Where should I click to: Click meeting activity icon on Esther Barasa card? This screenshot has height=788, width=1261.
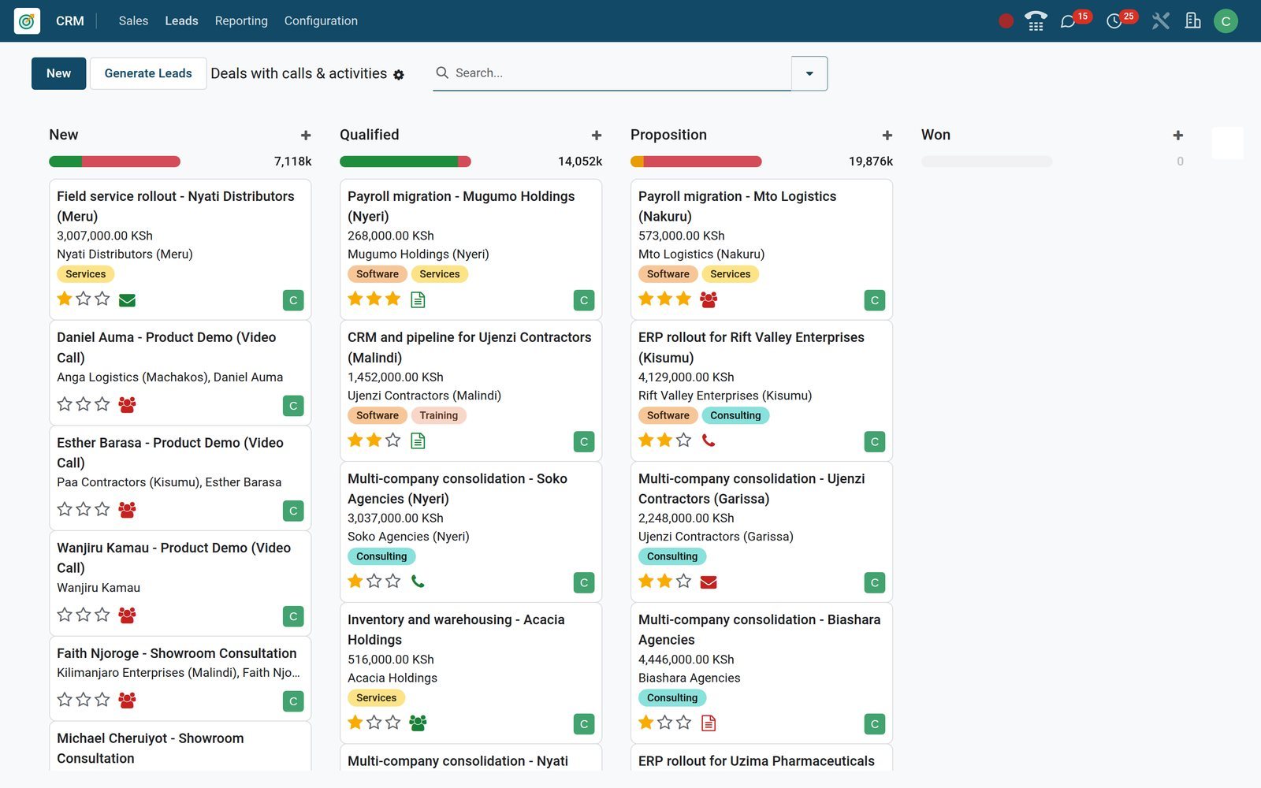tap(127, 510)
